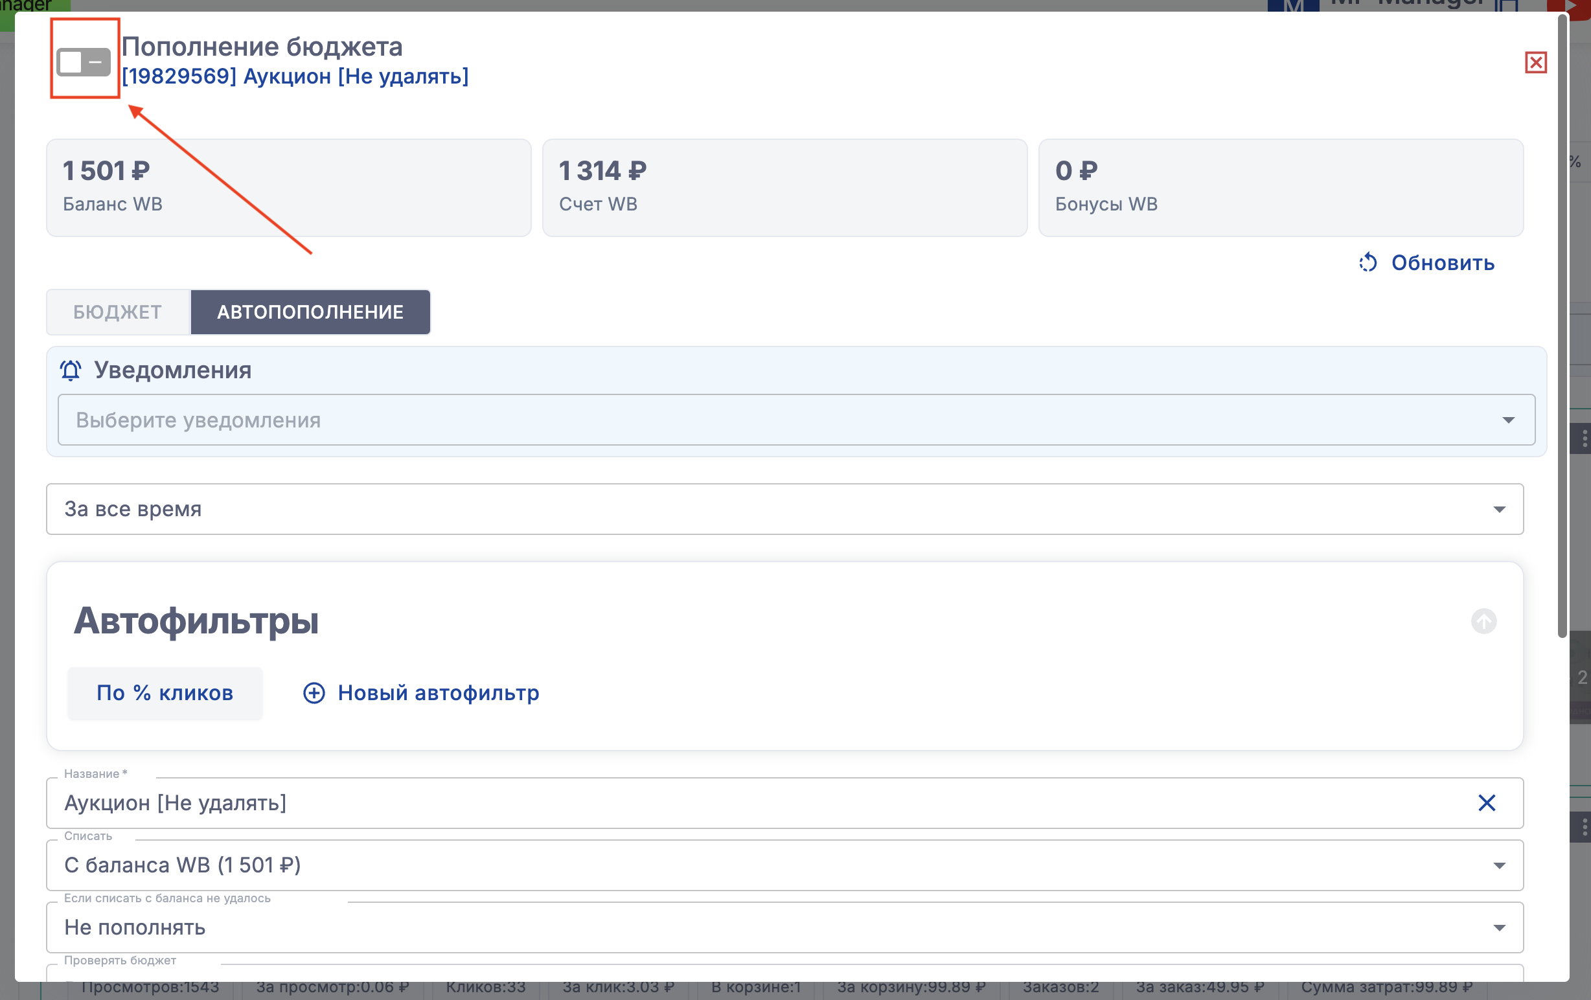Click the plus icon for Новый автофильтр
The width and height of the screenshot is (1591, 1000).
click(x=314, y=693)
